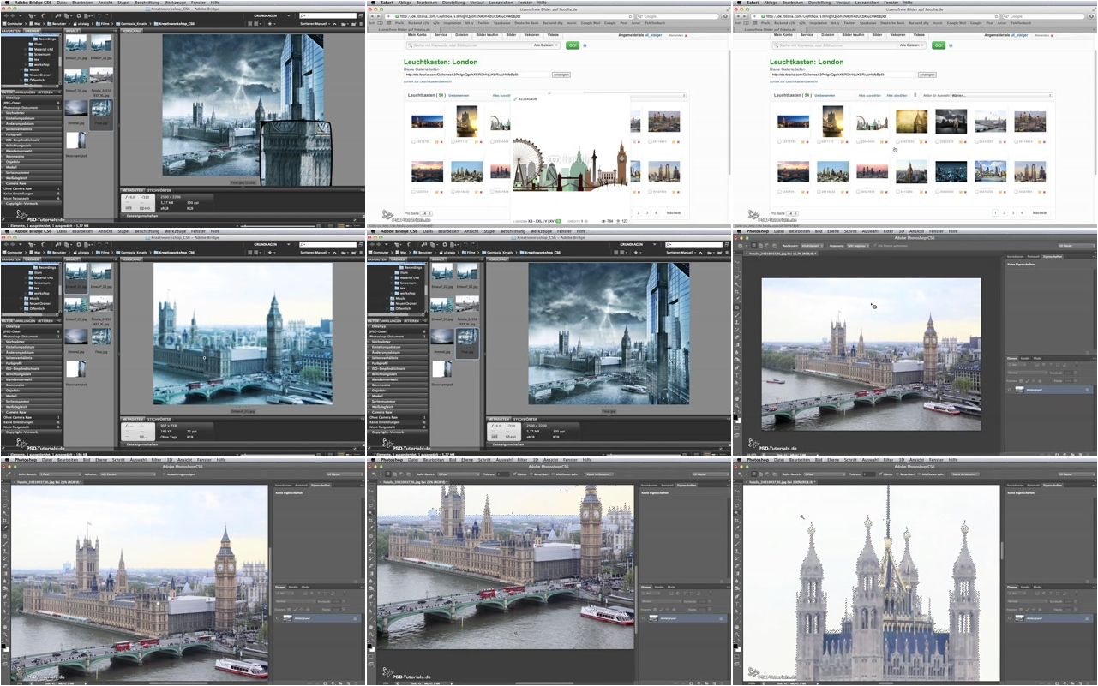
Task: Select Hand tool in middle-right Photoshop window
Action: point(737,398)
